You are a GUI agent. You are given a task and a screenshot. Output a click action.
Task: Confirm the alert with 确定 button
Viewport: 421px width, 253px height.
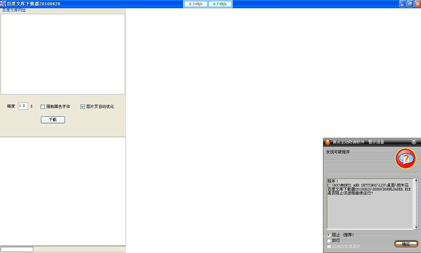406,244
